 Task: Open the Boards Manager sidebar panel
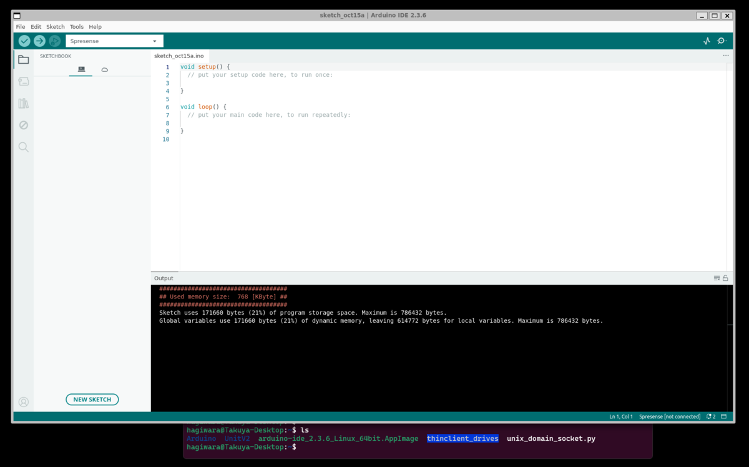click(x=23, y=81)
